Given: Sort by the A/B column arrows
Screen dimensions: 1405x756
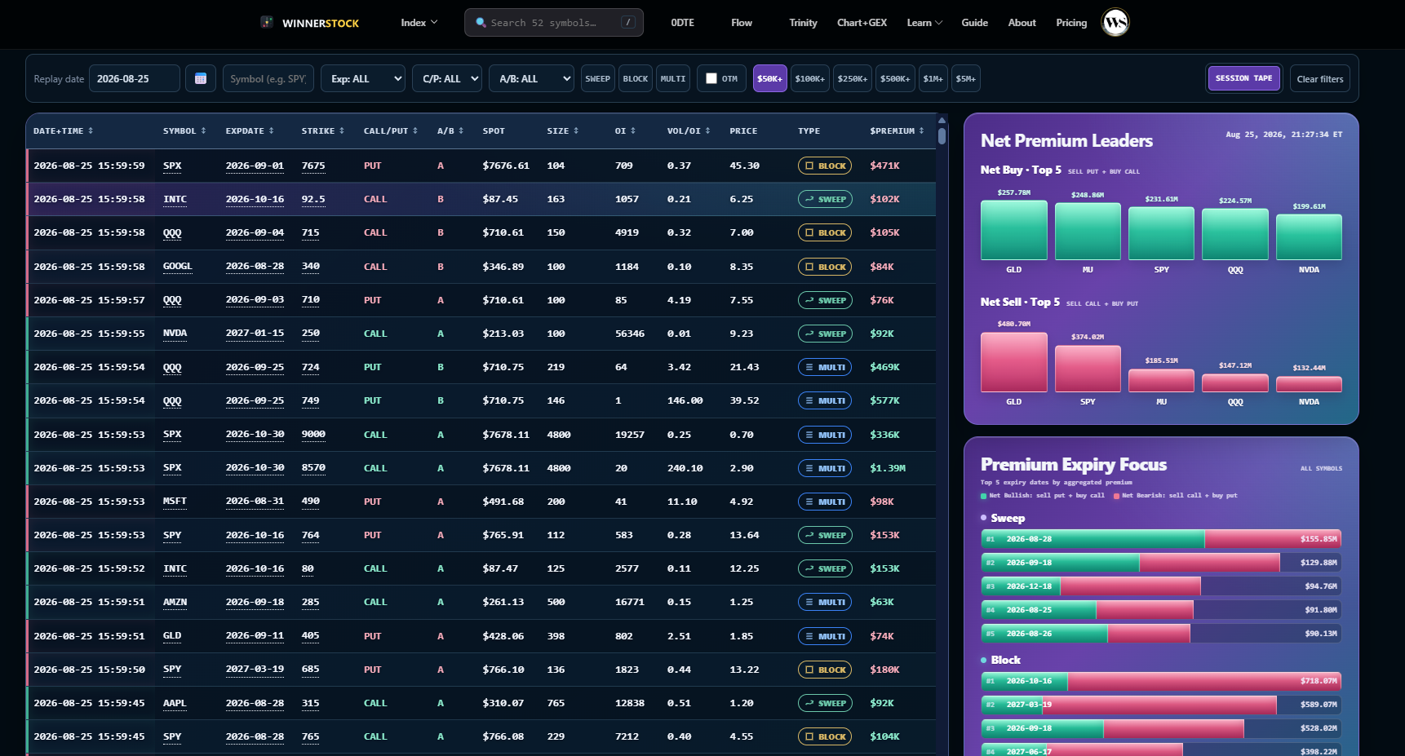Looking at the screenshot, I should [x=461, y=130].
